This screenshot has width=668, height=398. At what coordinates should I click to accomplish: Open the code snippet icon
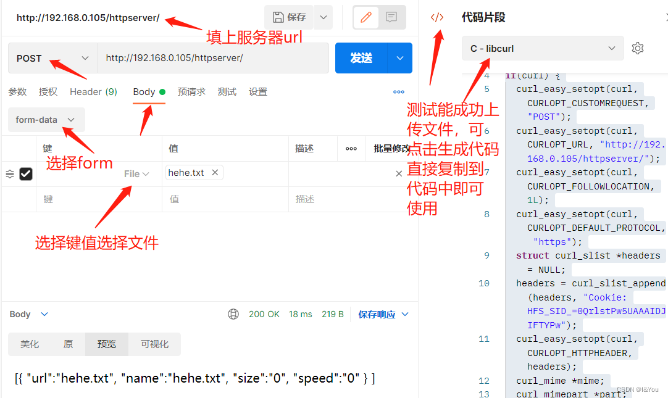tap(437, 17)
